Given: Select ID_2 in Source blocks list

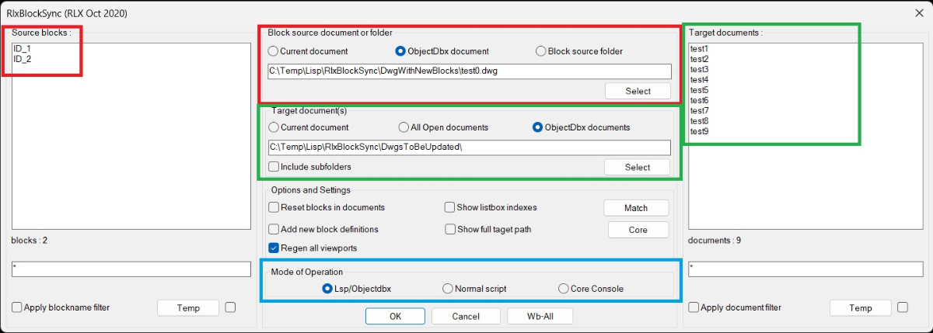Looking at the screenshot, I should [23, 59].
